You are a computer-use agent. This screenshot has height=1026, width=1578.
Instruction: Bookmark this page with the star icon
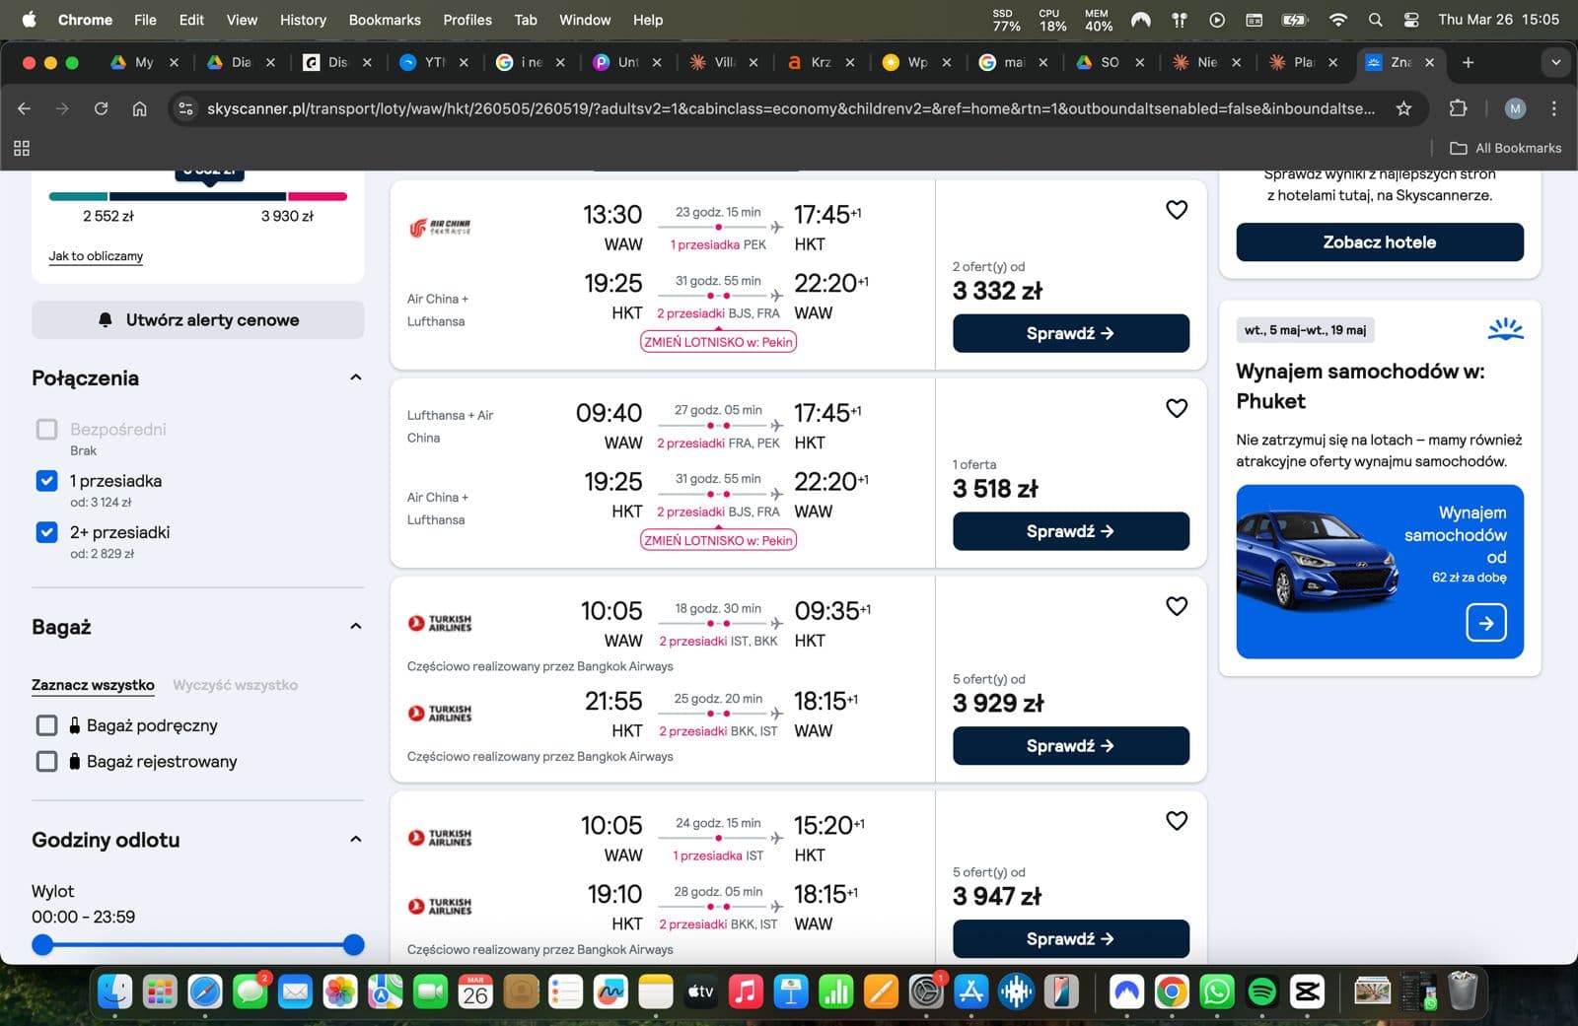tap(1403, 108)
